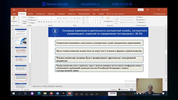
Task: Click the Вставить paste icon
Action: click(14, 19)
